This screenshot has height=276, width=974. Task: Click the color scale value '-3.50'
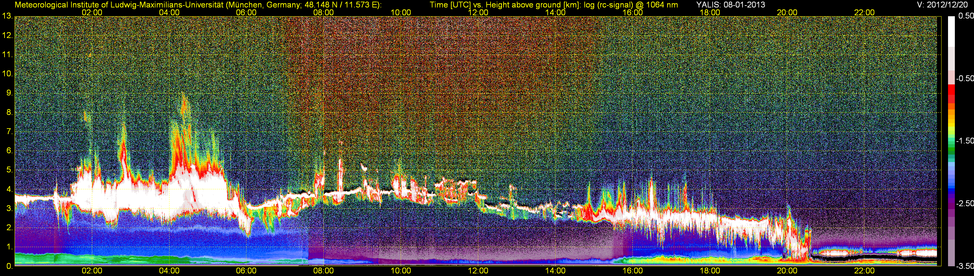click(x=965, y=266)
